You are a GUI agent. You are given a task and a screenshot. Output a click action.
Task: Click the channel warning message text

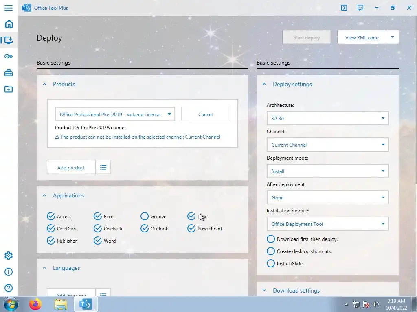pos(138,137)
